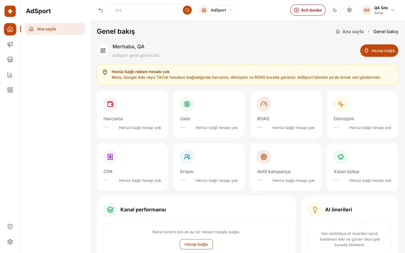Click the home icon in the left rail

(10, 29)
